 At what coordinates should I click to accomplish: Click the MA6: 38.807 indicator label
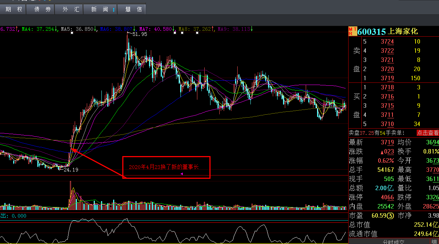(118, 29)
